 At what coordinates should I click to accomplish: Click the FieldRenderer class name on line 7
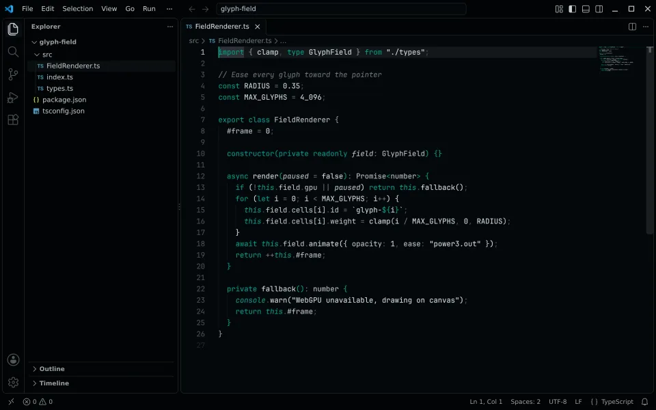click(x=302, y=120)
